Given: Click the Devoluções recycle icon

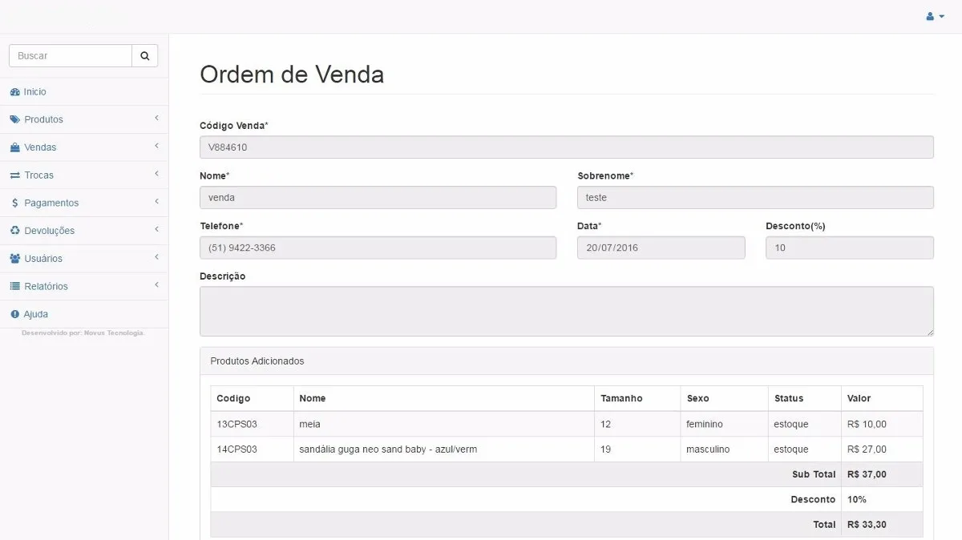Looking at the screenshot, I should pos(14,231).
